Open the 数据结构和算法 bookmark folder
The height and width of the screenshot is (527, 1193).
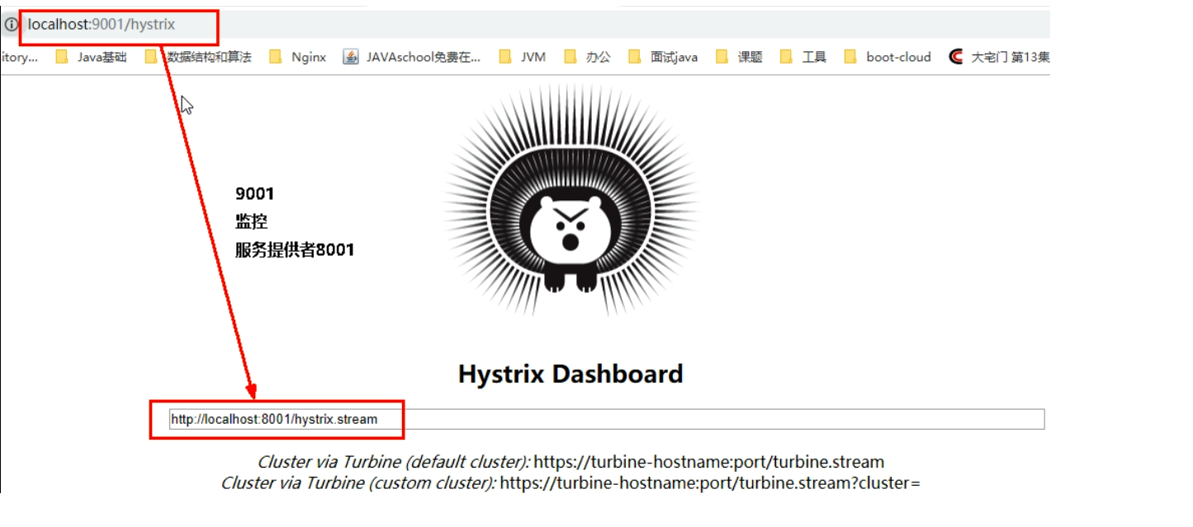(x=198, y=57)
